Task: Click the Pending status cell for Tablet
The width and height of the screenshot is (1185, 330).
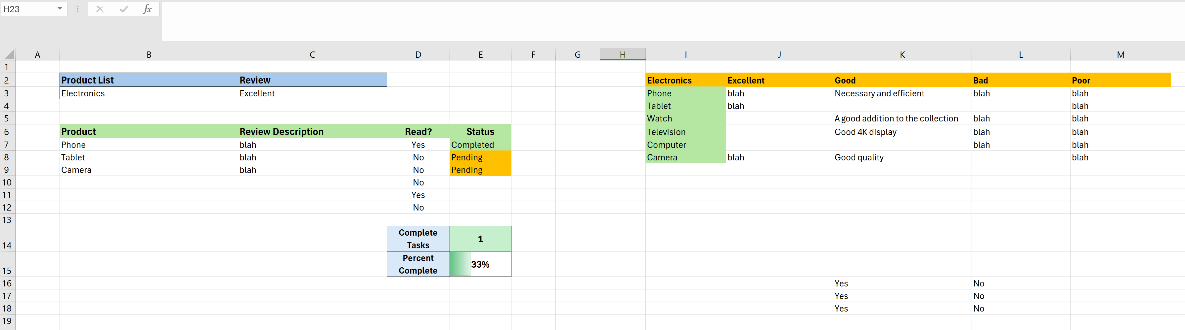Action: click(480, 157)
